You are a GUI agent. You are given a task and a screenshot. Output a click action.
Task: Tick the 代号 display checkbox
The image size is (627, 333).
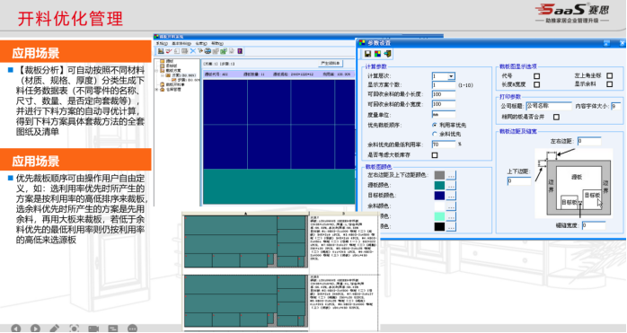[x=536, y=75]
